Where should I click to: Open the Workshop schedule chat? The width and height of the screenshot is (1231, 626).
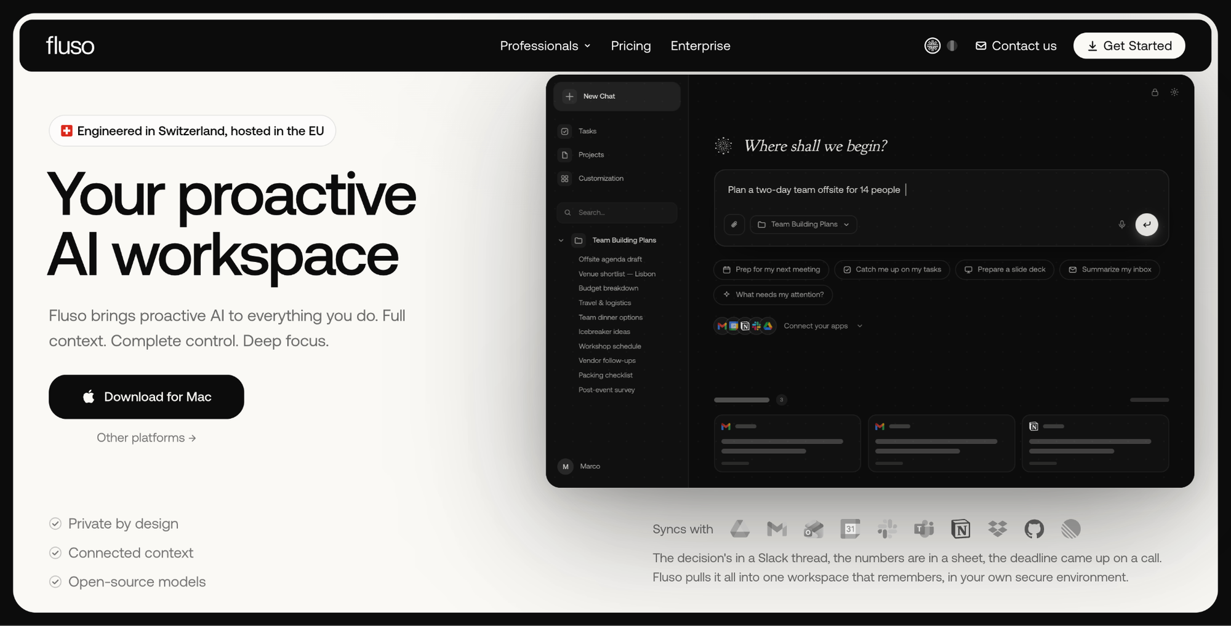[609, 347]
